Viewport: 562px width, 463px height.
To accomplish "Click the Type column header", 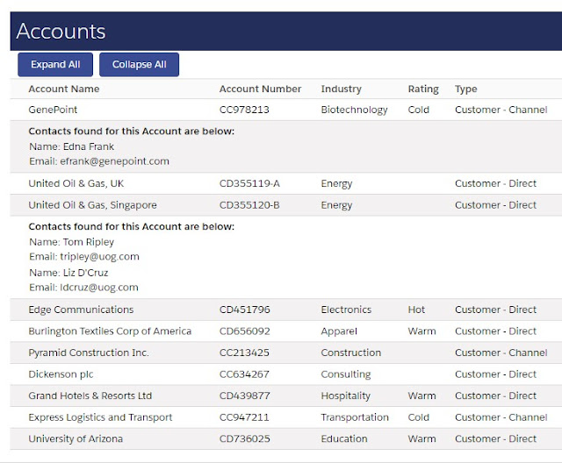I will (466, 89).
